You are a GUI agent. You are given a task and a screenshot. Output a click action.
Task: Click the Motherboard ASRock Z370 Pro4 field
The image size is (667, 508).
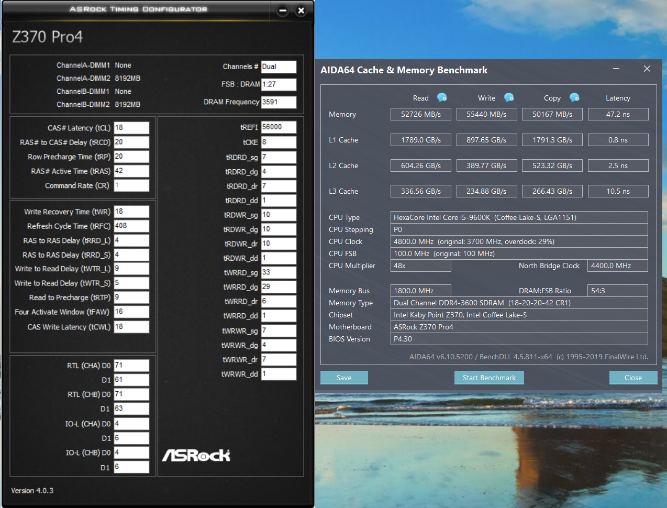519,327
